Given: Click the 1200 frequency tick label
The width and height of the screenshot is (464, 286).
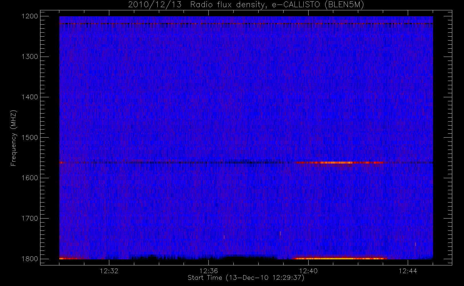Looking at the screenshot, I should click(30, 16).
